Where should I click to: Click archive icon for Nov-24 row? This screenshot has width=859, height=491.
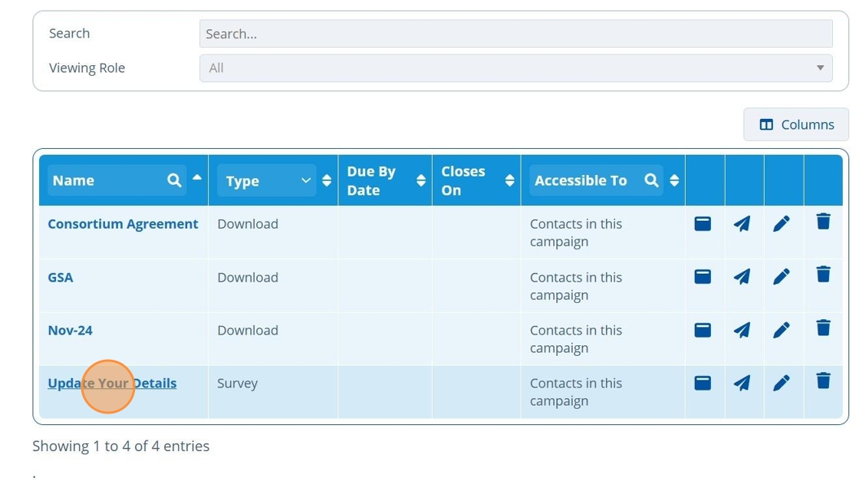tap(703, 330)
